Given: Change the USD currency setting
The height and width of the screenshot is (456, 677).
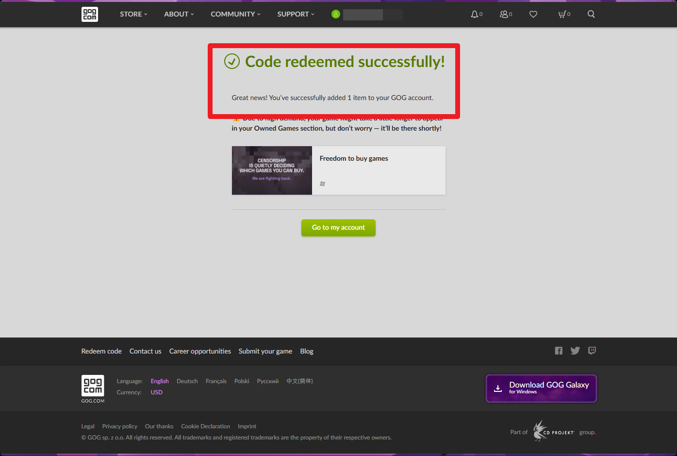Looking at the screenshot, I should click(x=156, y=392).
